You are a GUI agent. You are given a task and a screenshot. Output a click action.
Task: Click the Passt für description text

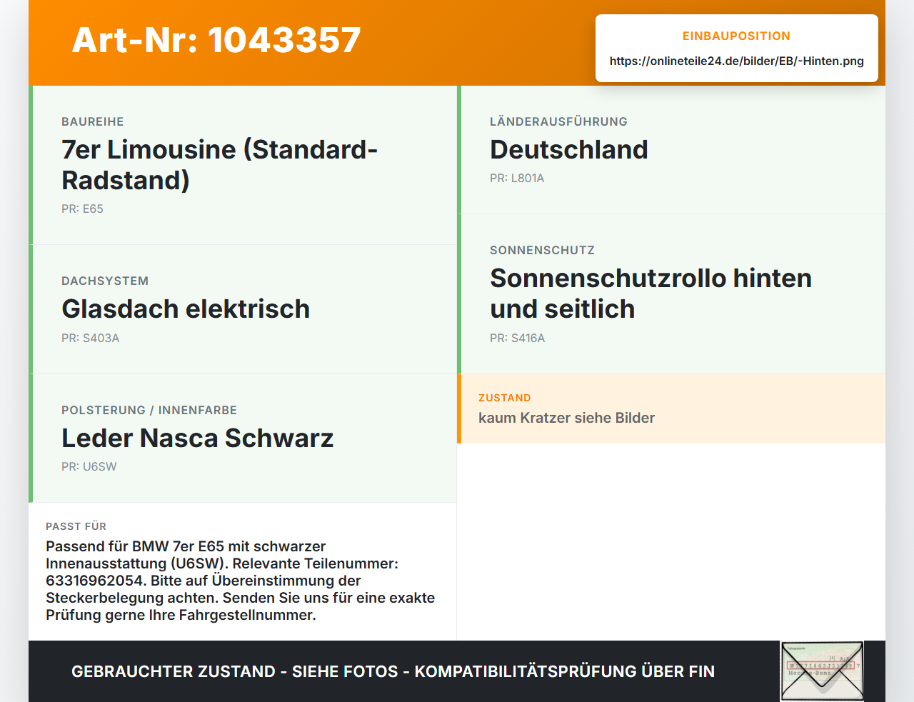[x=241, y=581]
